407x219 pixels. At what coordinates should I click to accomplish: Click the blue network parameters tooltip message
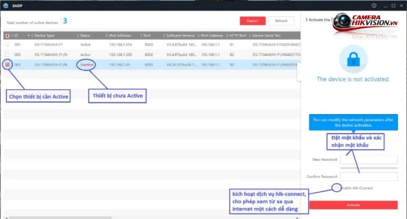click(x=353, y=122)
